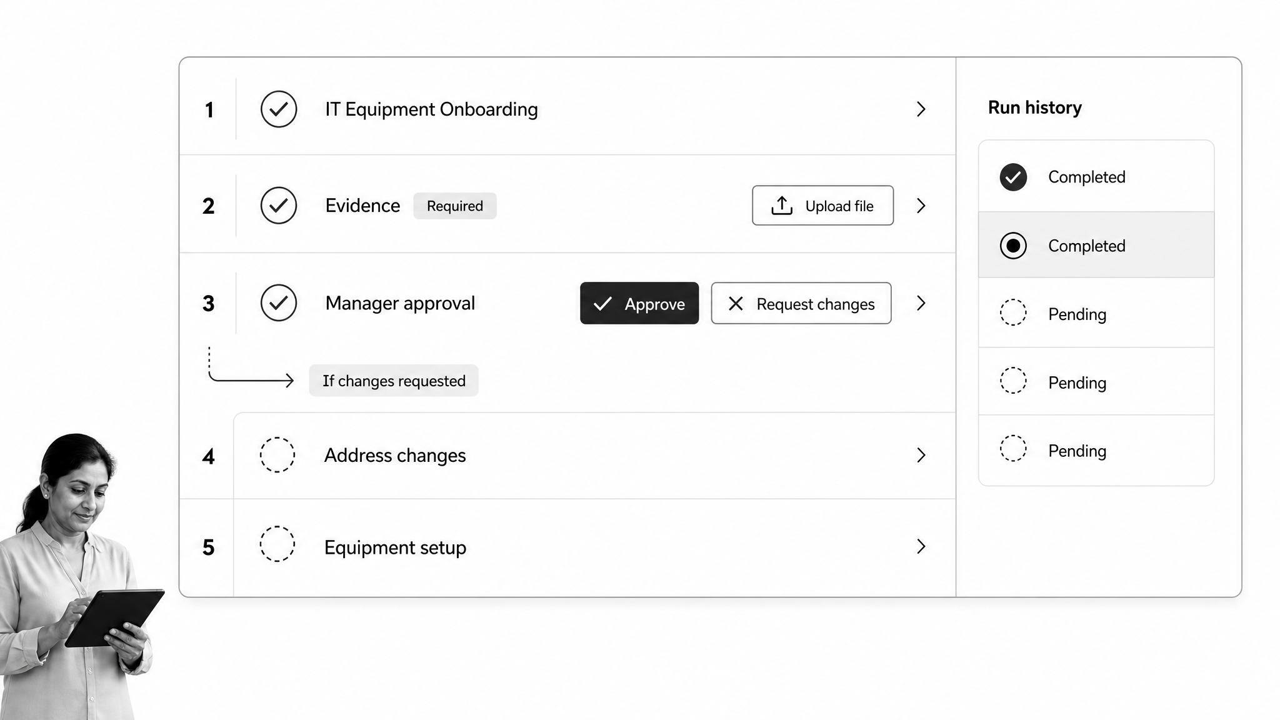The width and height of the screenshot is (1280, 720).
Task: Click the Evidence step title
Action: tap(362, 206)
